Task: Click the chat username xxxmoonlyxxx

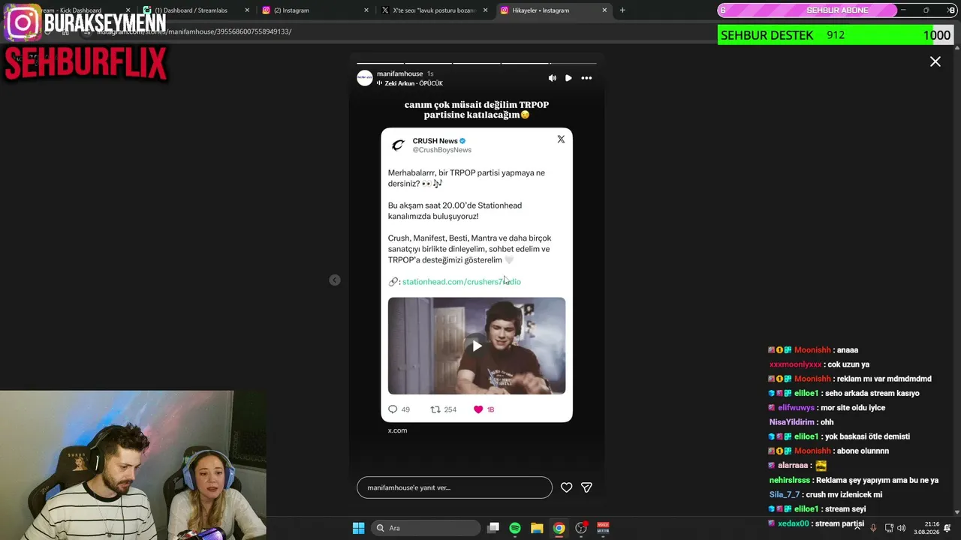Action: pos(795,364)
